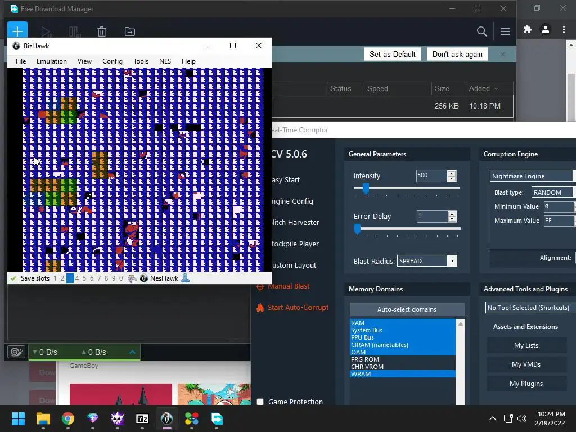Show hidden system tray icons chevron
This screenshot has width=576, height=432.
coord(493,418)
